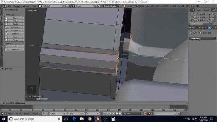Expand the Circle.005 tree item

[191, 20]
